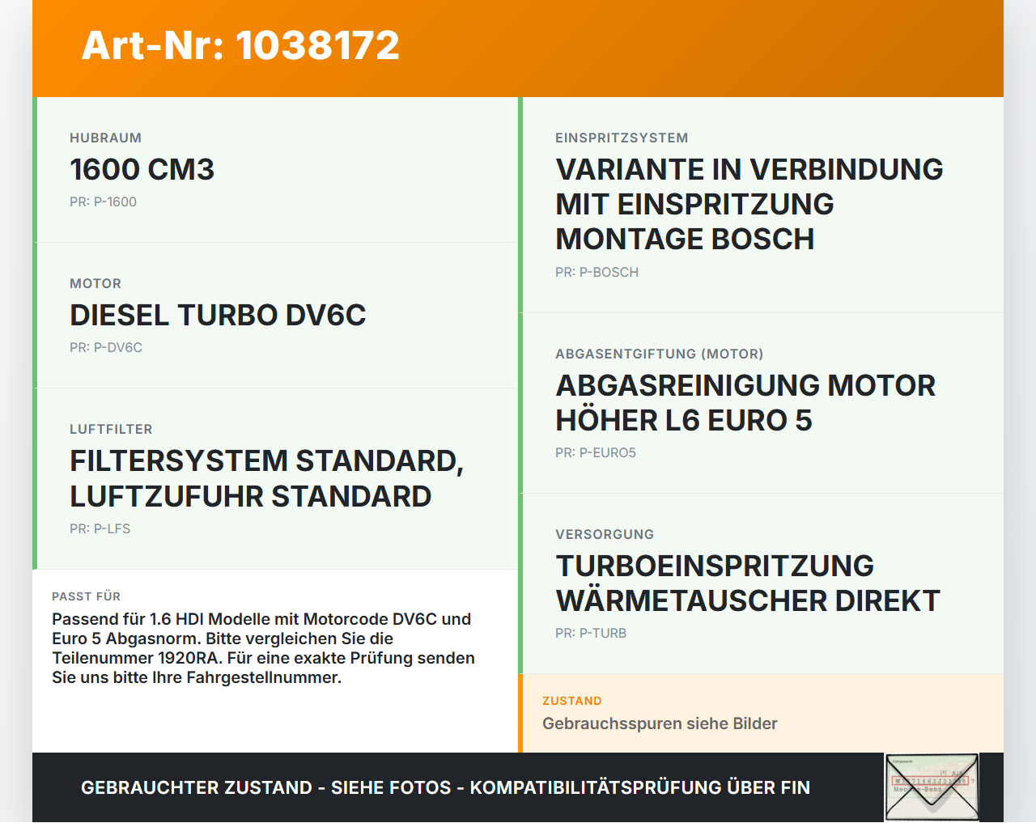
Task: Click the PR: P-BOSCH code
Action: [x=597, y=272]
